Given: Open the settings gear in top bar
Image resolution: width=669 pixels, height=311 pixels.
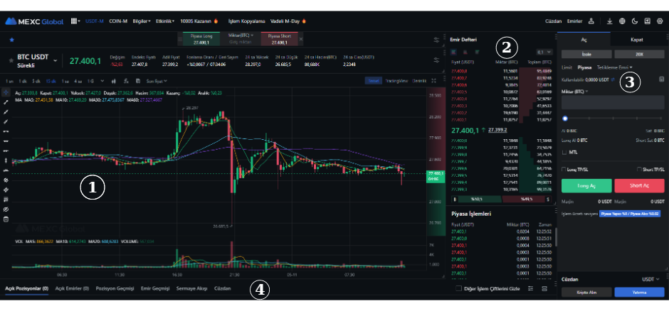Looking at the screenshot, I should pos(659,21).
